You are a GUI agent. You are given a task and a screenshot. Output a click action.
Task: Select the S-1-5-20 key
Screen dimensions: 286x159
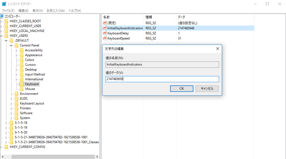click(21, 132)
